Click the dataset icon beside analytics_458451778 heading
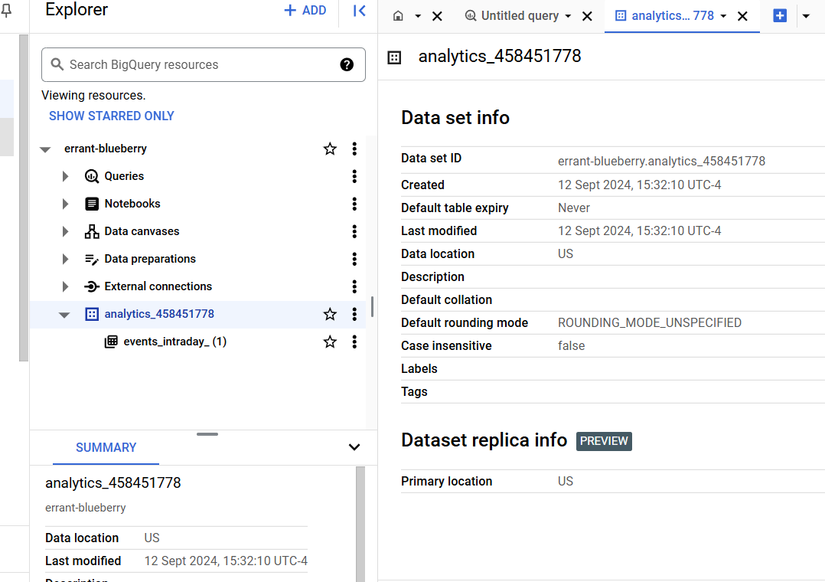Screen dimensions: 825x582 click(394, 57)
